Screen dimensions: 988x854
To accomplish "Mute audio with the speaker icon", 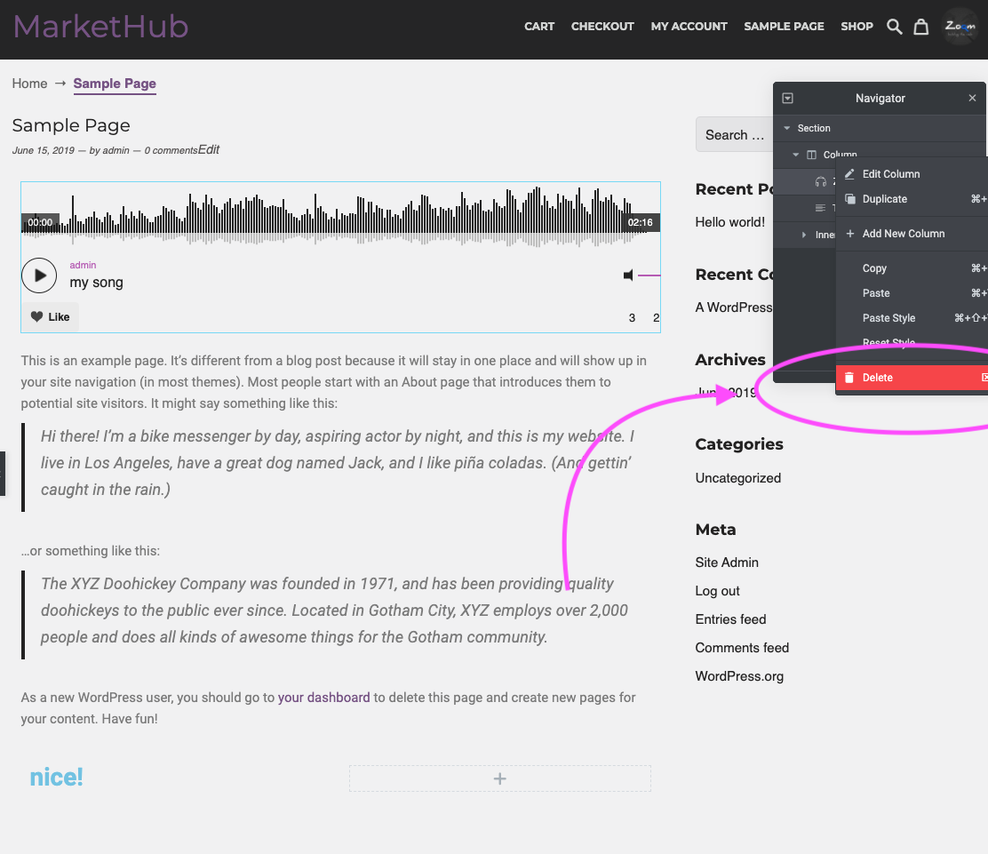I will [628, 275].
